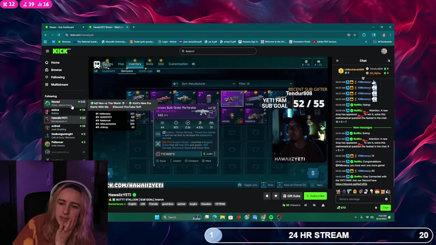Open the Adobe PDF Services bookmark
The width and height of the screenshot is (436, 245).
tap(325, 42)
